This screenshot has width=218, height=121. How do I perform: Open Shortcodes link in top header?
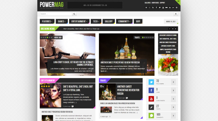[155, 3]
